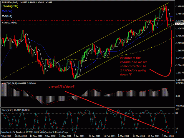Select the LWMA(150) indicator label
Viewport: 184px width, 138px height.
coord(10,6)
